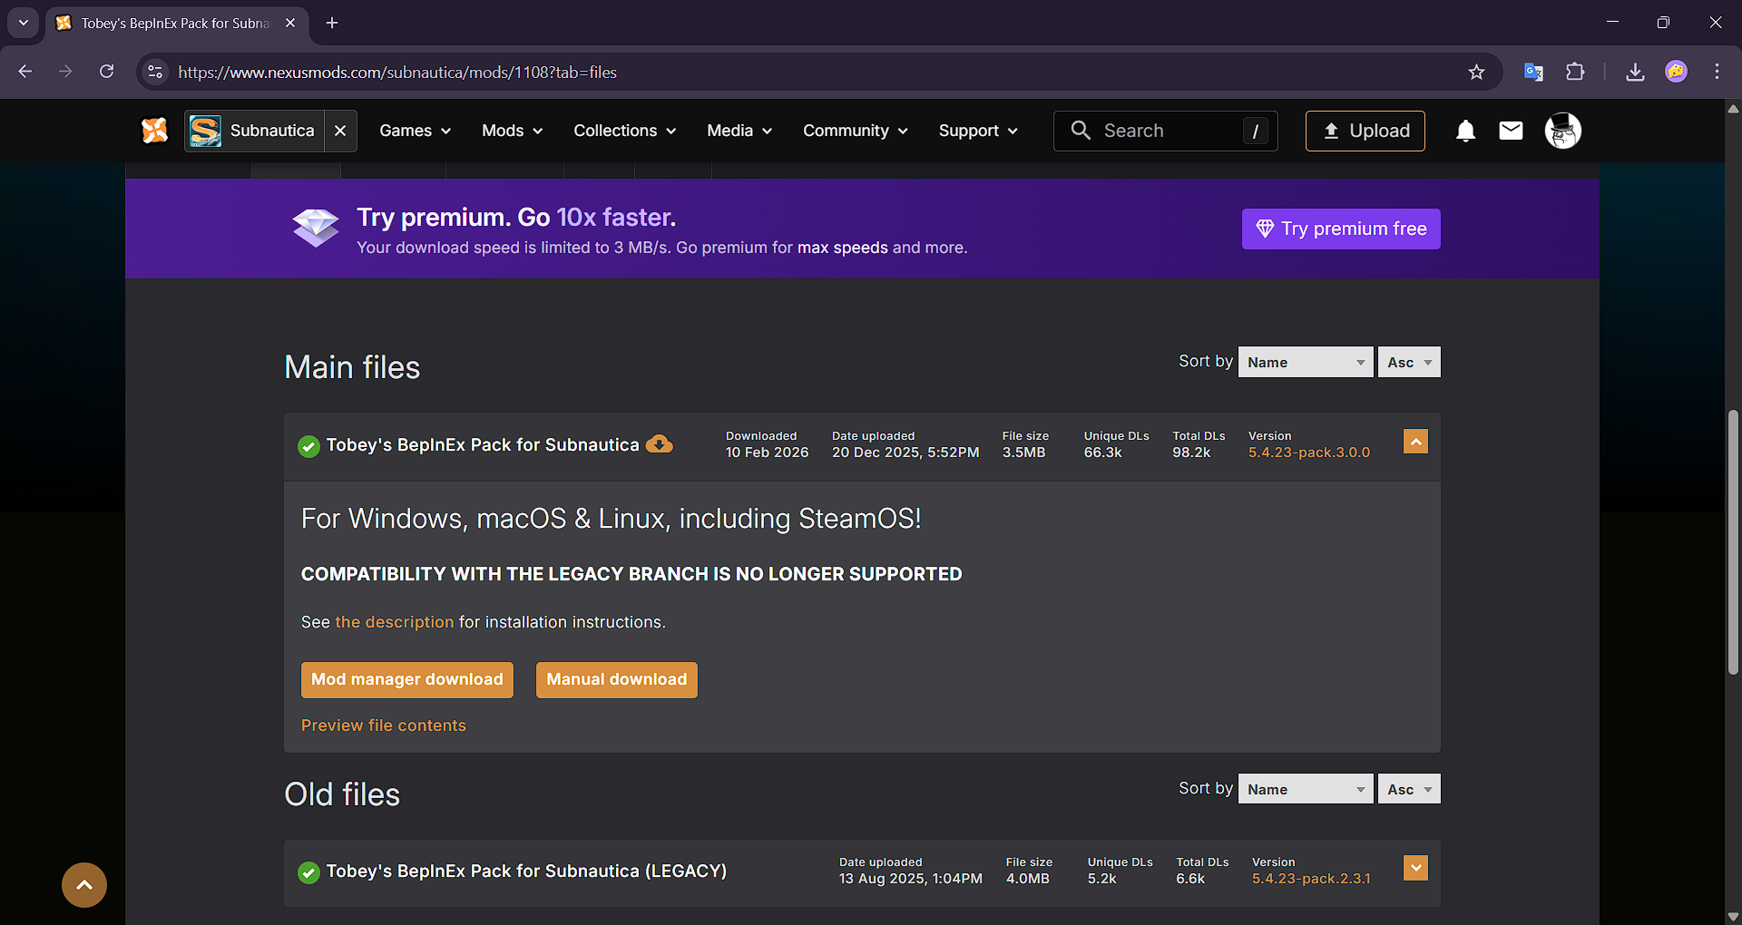Open the Support menu
Viewport: 1742px width, 925px height.
click(978, 131)
